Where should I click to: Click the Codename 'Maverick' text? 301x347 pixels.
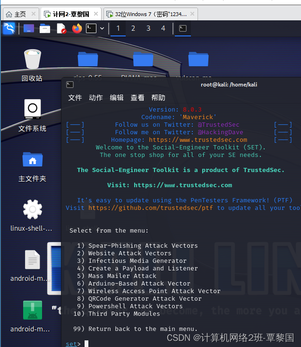pyautogui.click(x=179, y=117)
